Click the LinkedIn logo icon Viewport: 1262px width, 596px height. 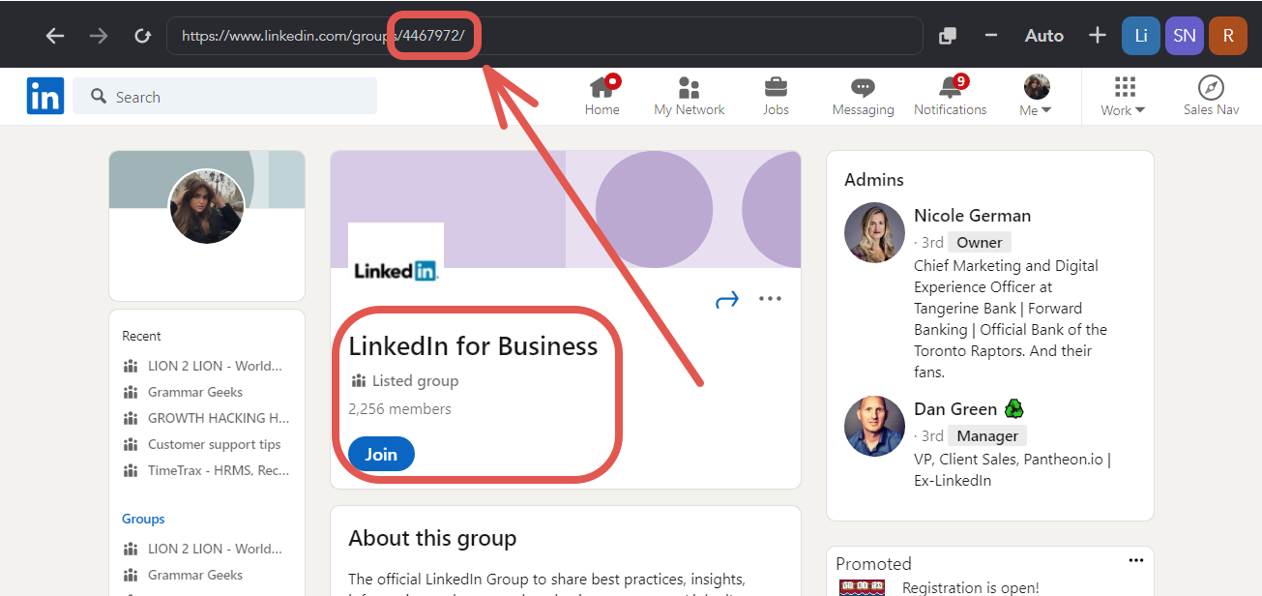point(45,96)
